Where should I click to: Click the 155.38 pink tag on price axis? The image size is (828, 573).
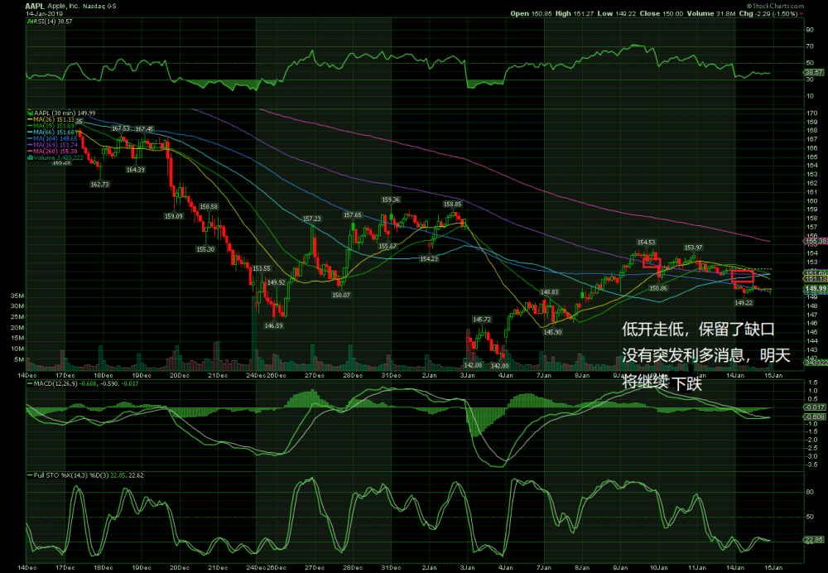click(816, 241)
